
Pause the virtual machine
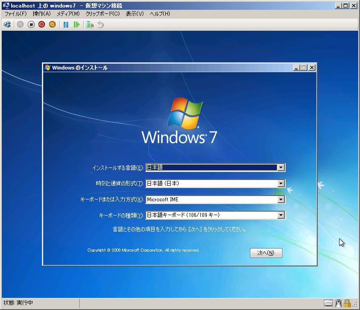coord(66,24)
